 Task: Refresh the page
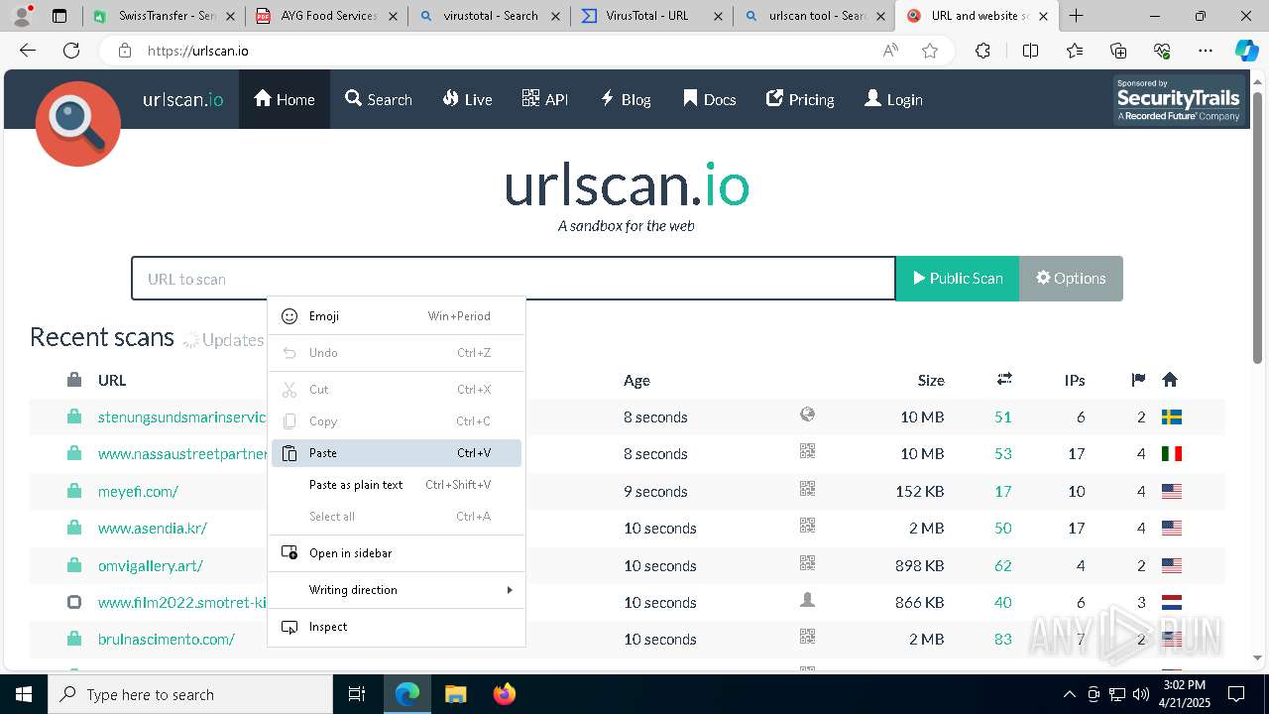click(x=71, y=52)
